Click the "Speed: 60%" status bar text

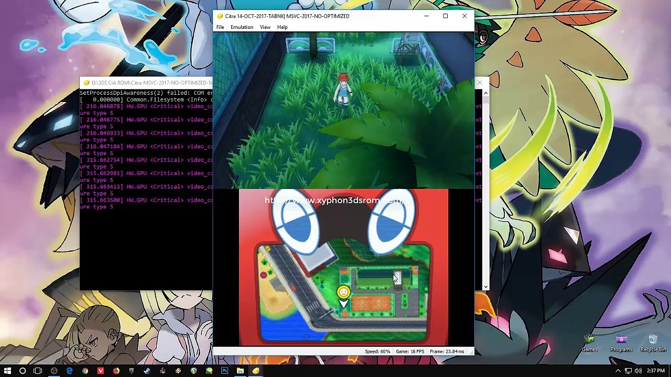[x=377, y=351]
